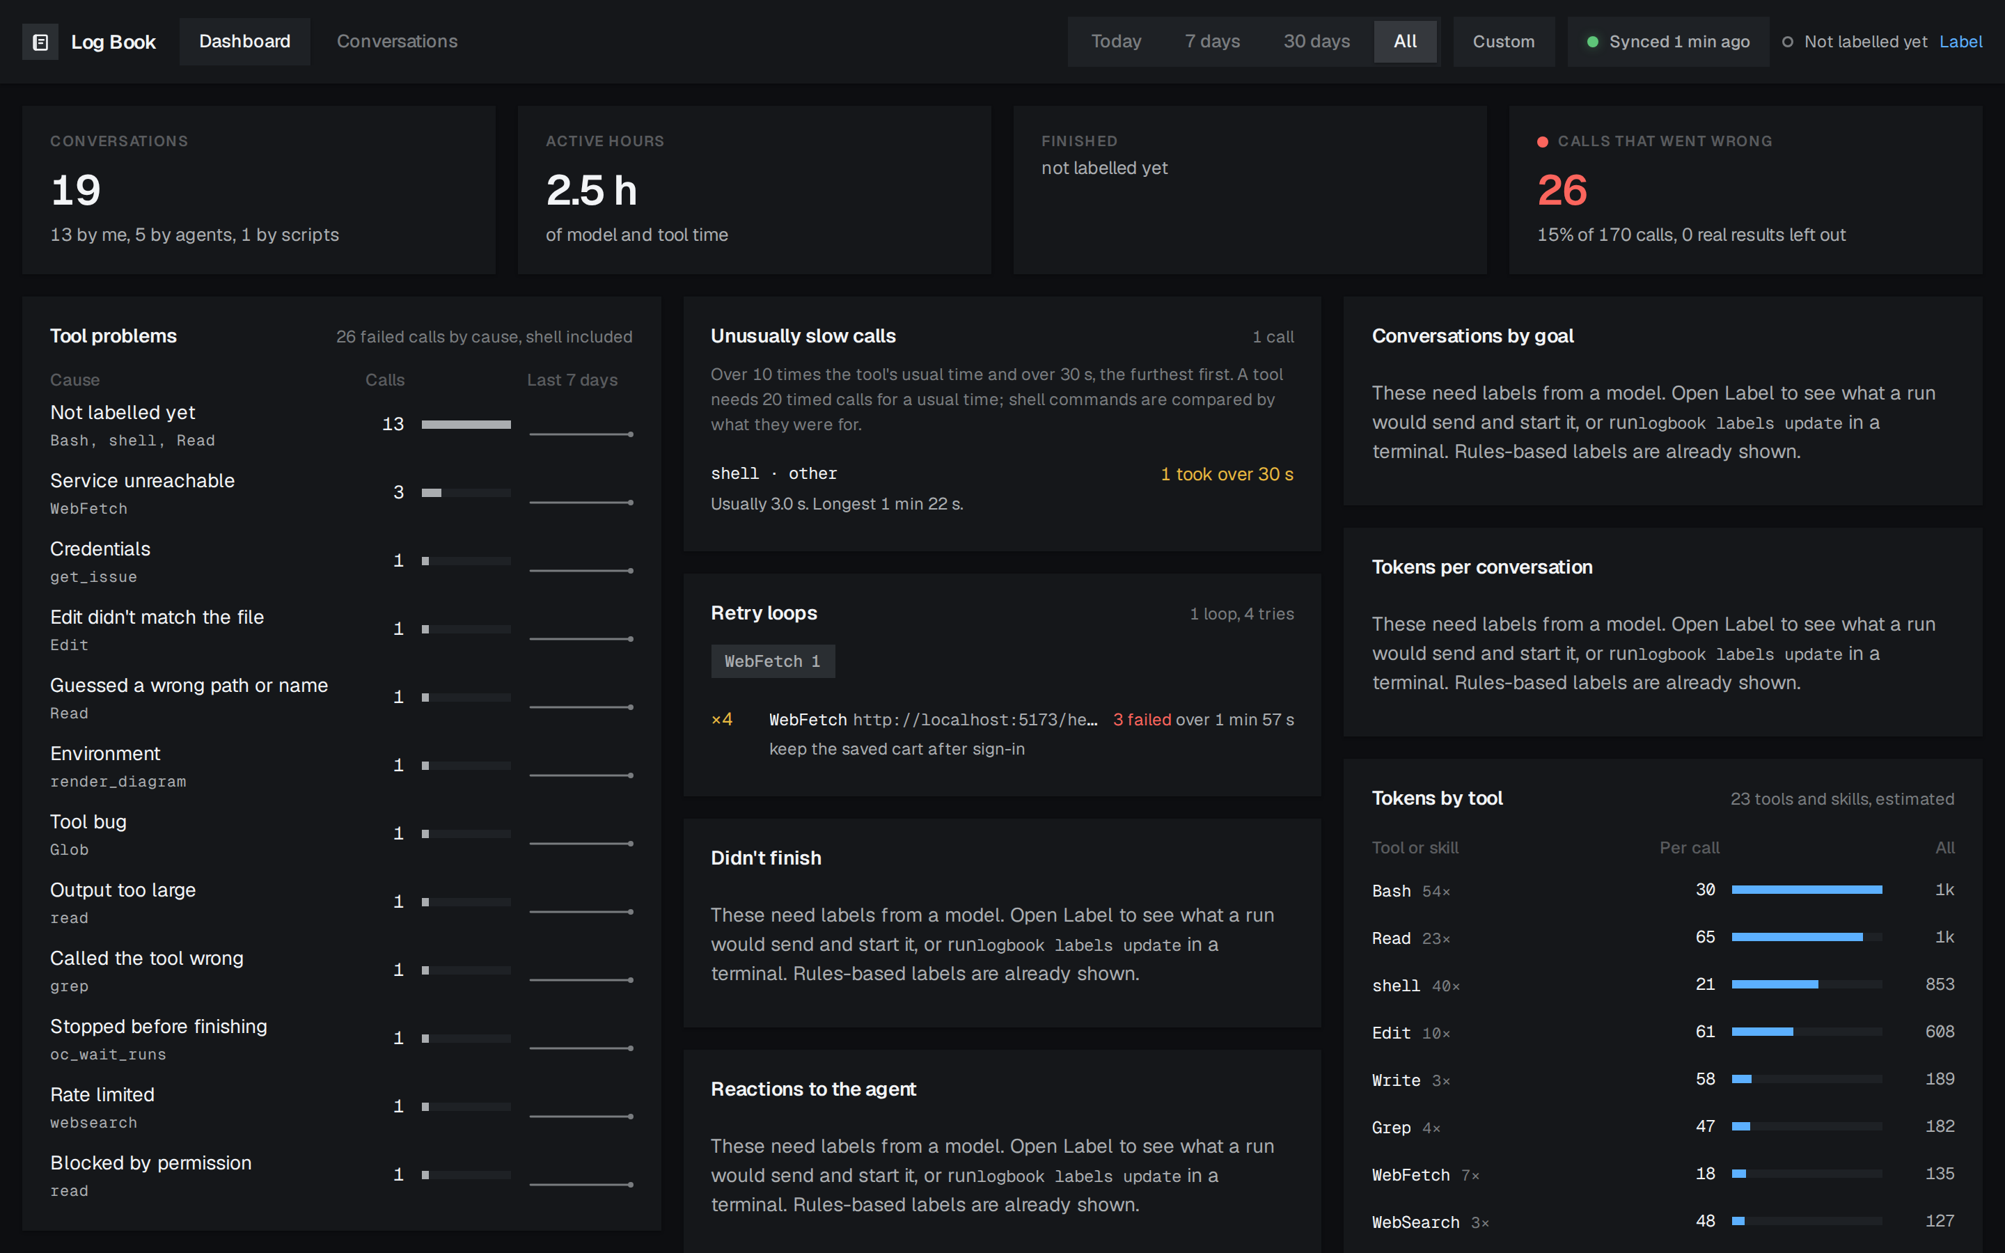Open the Custom date range
Image resolution: width=2005 pixels, height=1253 pixels.
(1504, 42)
